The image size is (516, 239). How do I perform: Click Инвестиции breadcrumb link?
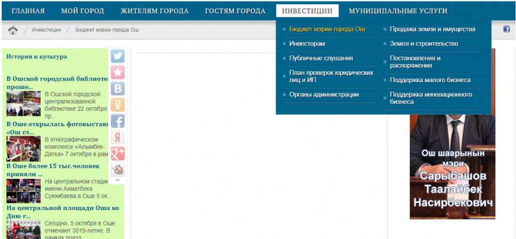[x=46, y=30]
